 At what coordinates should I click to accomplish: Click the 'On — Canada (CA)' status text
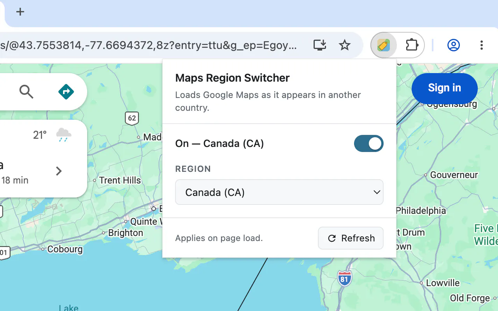point(219,143)
